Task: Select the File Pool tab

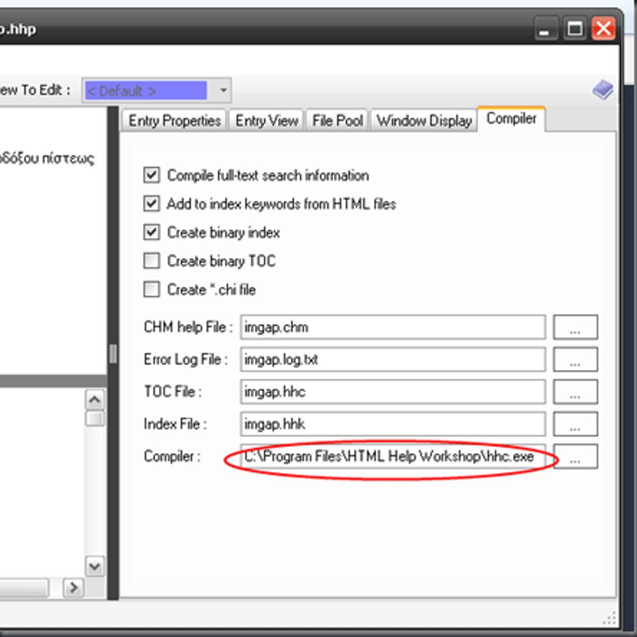Action: [337, 121]
